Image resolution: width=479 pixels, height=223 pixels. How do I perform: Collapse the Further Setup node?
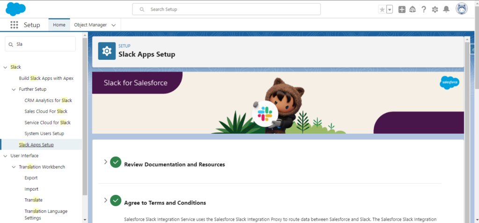(14, 89)
